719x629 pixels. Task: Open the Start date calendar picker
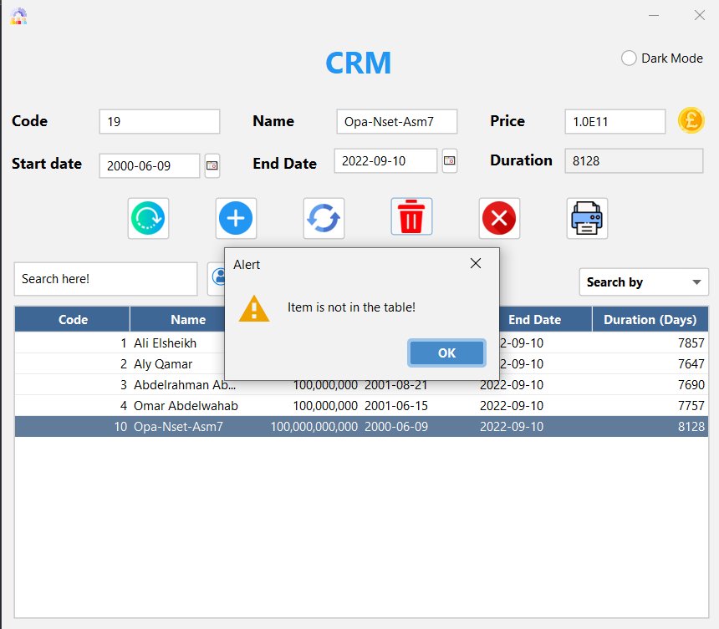[x=212, y=165]
